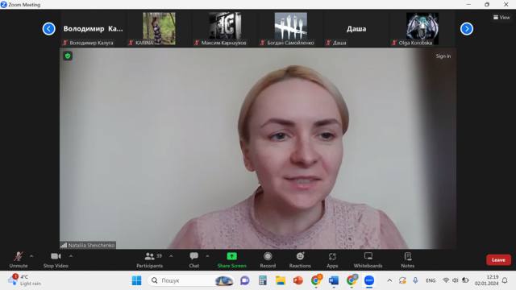Show hidden system tray icons
516x290 pixels.
coord(389,280)
